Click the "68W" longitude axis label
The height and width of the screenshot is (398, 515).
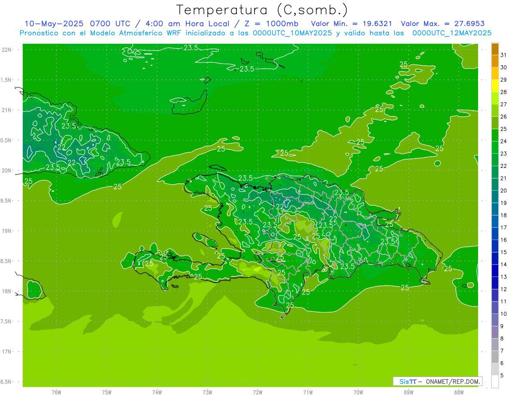point(459,392)
